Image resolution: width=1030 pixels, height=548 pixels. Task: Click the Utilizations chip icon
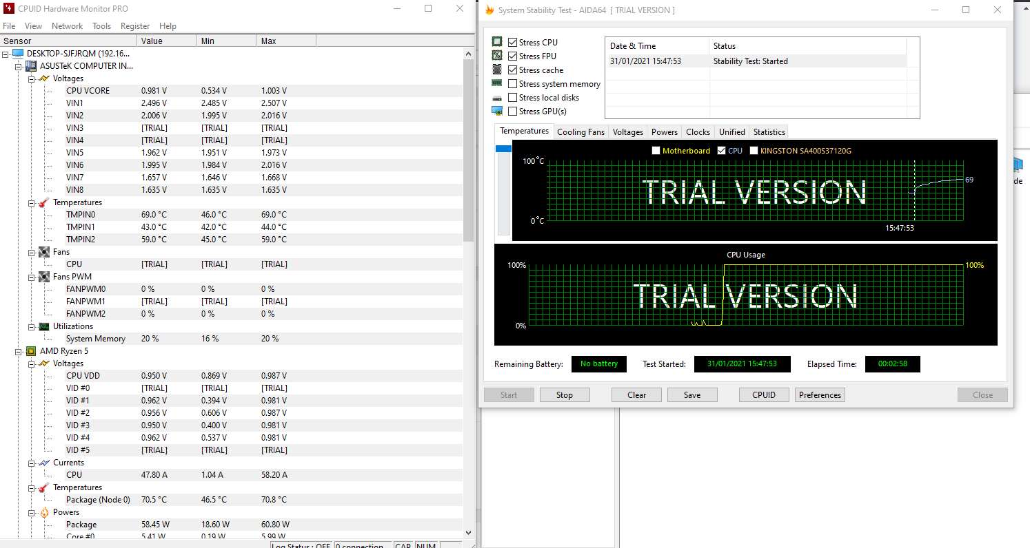tap(43, 326)
